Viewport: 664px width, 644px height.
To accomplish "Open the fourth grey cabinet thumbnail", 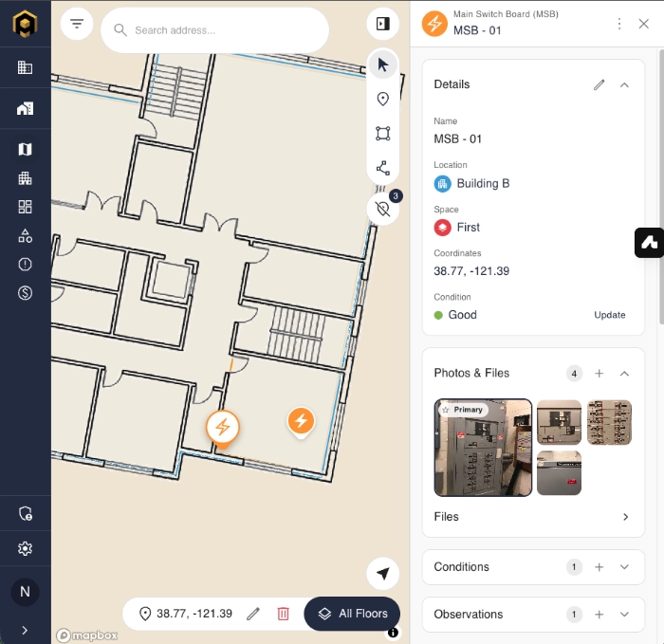I will 559,472.
